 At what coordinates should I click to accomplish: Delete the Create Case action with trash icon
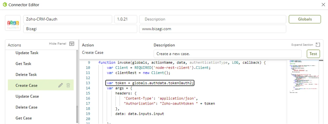point(68,85)
